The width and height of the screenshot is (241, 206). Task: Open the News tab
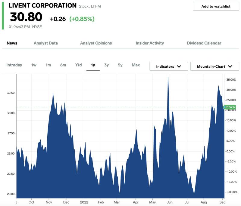tap(12, 43)
